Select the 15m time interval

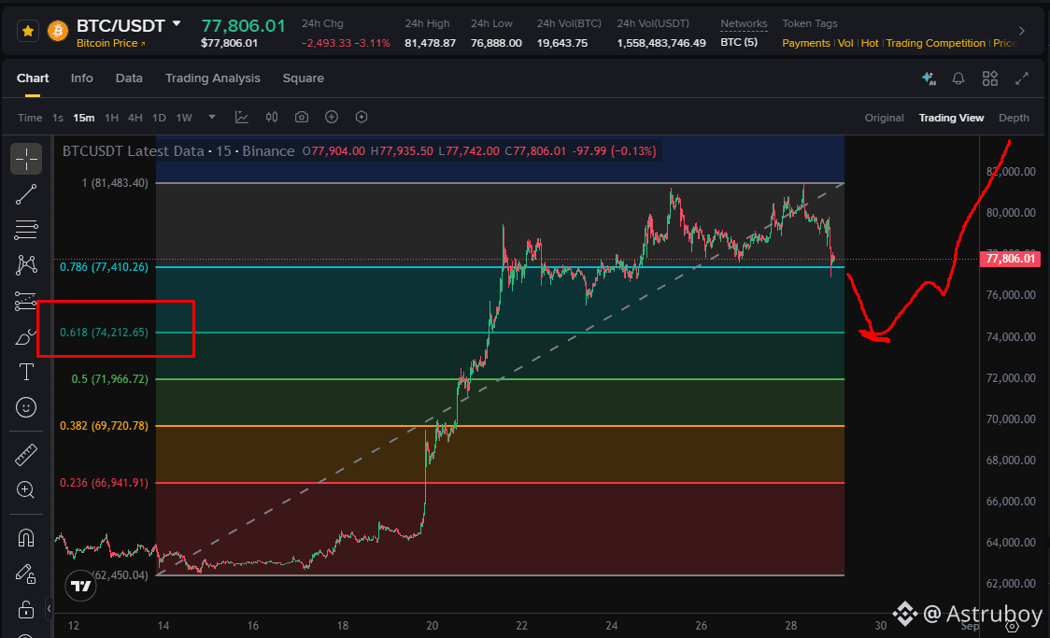84,118
